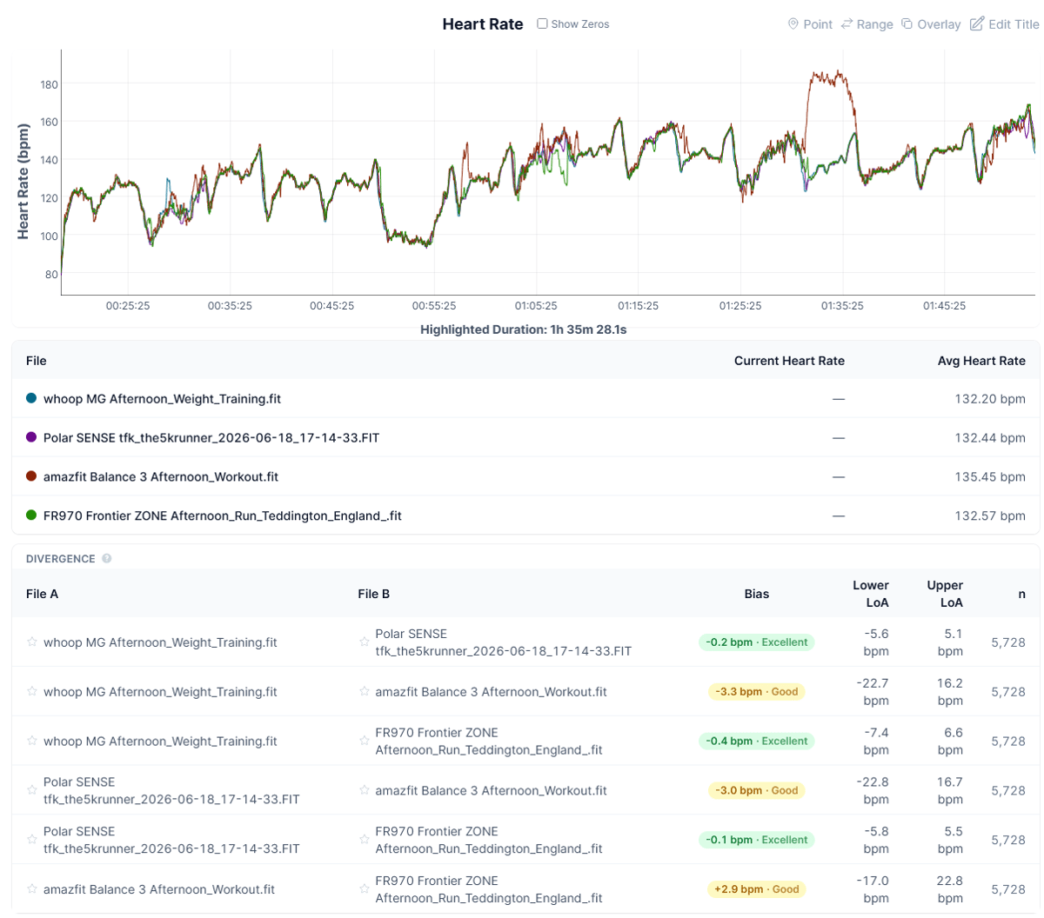Star File A whoop MG in FR970 comparison row
Screen dimensions: 1044x918
32,741
